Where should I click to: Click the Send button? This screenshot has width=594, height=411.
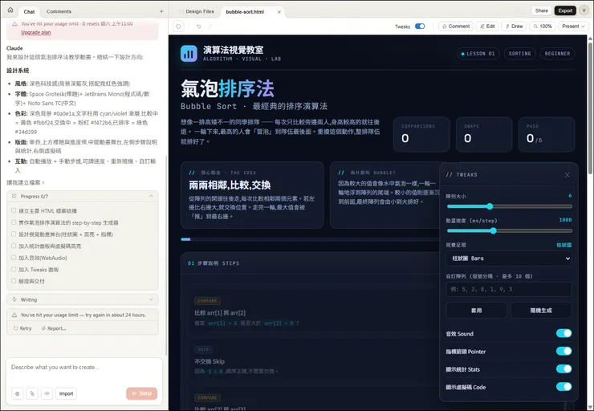coord(142,393)
